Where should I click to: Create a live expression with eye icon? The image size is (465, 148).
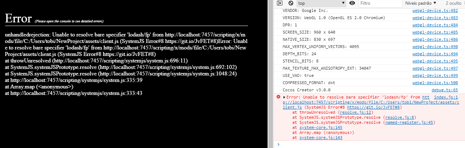pyautogui.click(x=352, y=3)
